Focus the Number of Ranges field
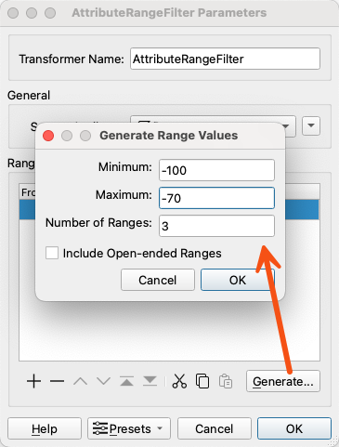 (216, 226)
